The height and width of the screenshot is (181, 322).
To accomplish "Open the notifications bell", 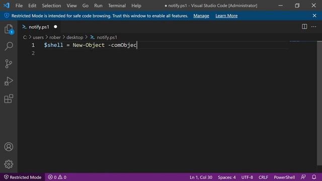I will pos(314,177).
